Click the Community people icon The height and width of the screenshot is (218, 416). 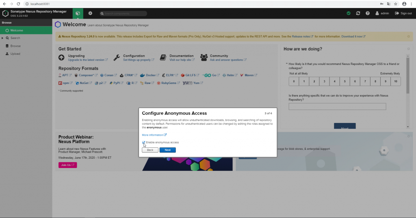pos(204,58)
